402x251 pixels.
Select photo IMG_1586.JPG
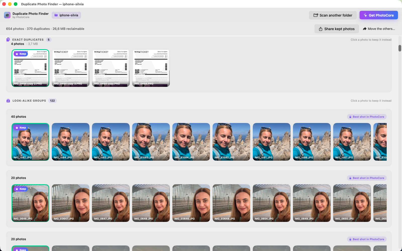point(312,142)
